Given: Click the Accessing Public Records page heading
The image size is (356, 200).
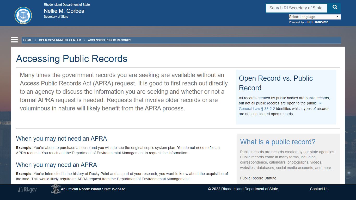Looking at the screenshot, I should [72, 59].
